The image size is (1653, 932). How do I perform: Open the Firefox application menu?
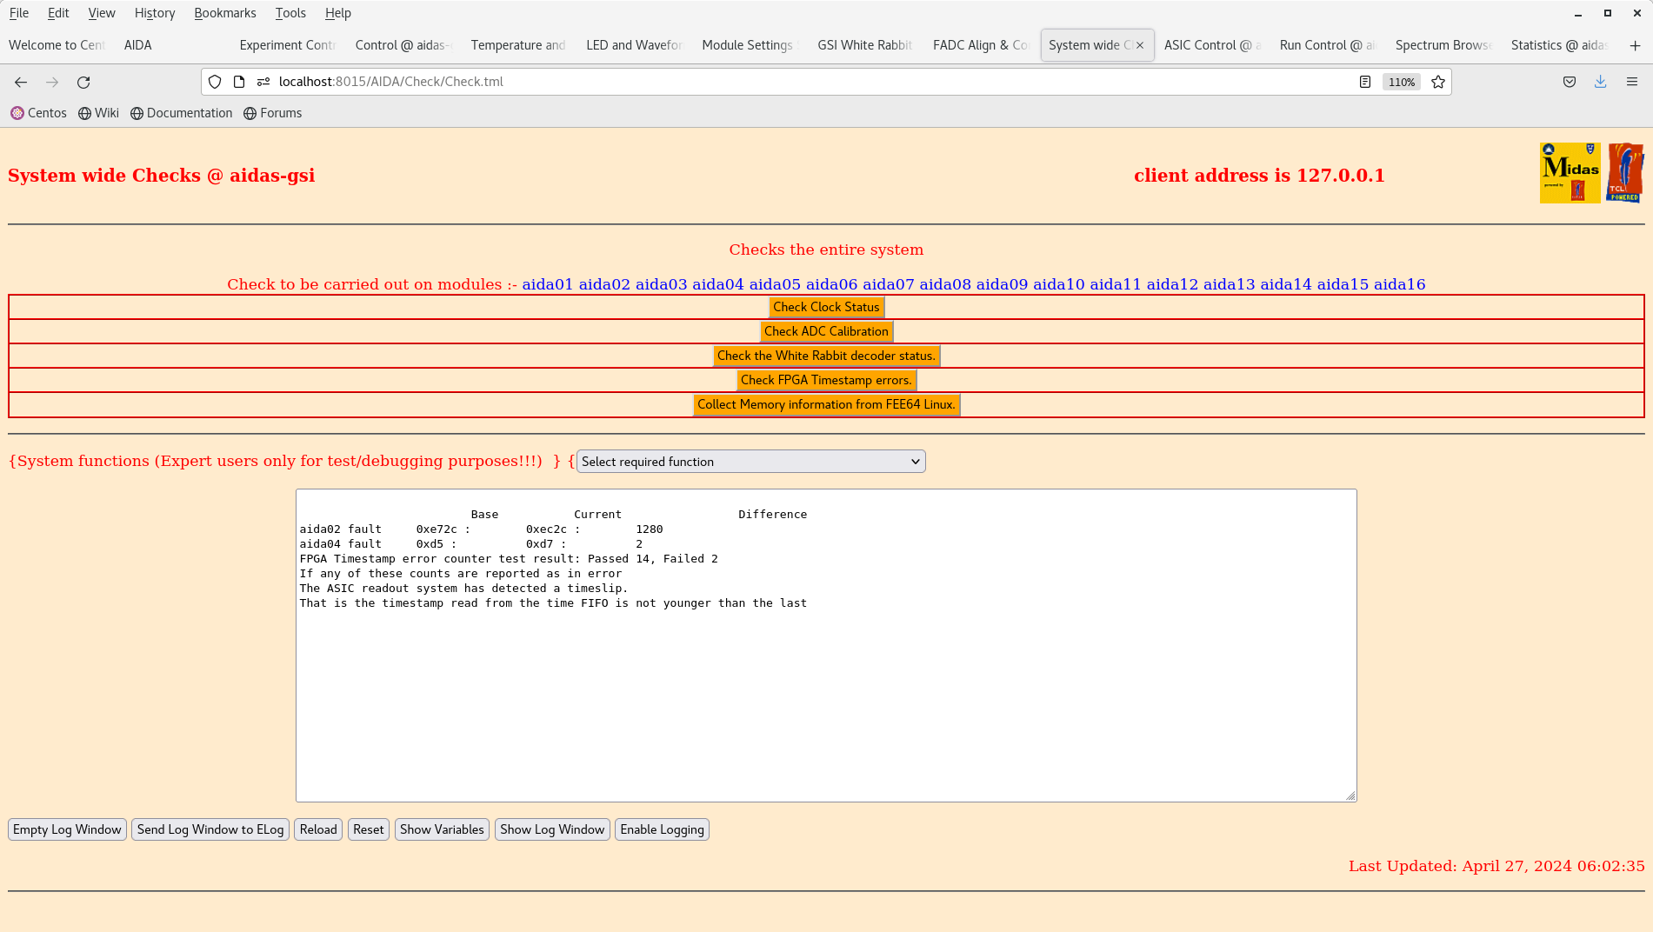click(1632, 82)
